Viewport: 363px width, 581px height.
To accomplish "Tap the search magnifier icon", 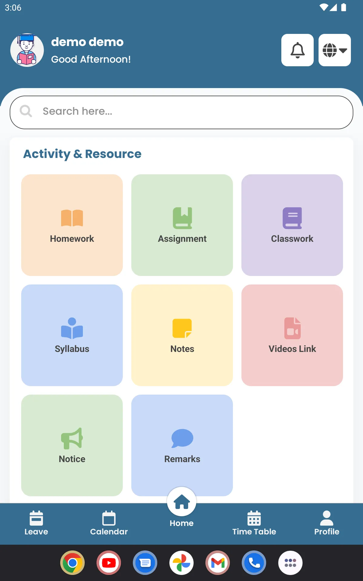I will [x=26, y=111].
